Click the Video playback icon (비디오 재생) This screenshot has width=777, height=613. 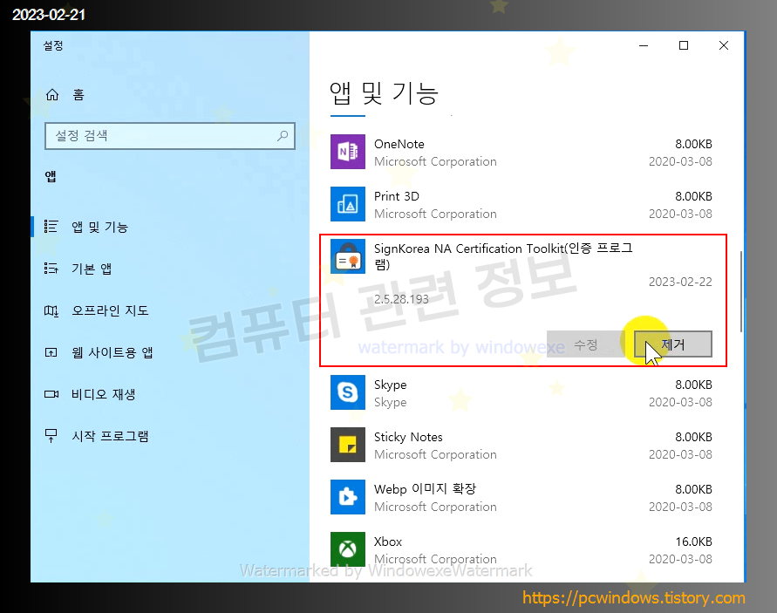point(51,394)
